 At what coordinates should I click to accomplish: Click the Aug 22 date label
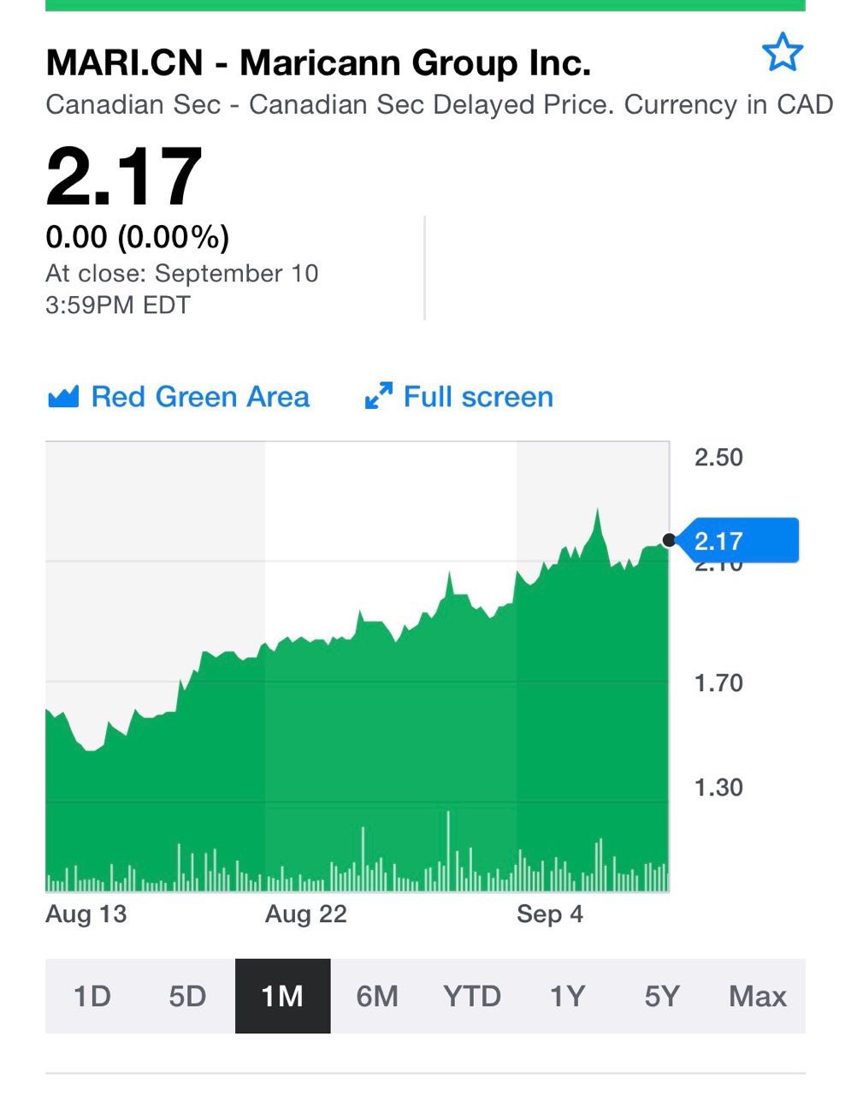click(306, 914)
